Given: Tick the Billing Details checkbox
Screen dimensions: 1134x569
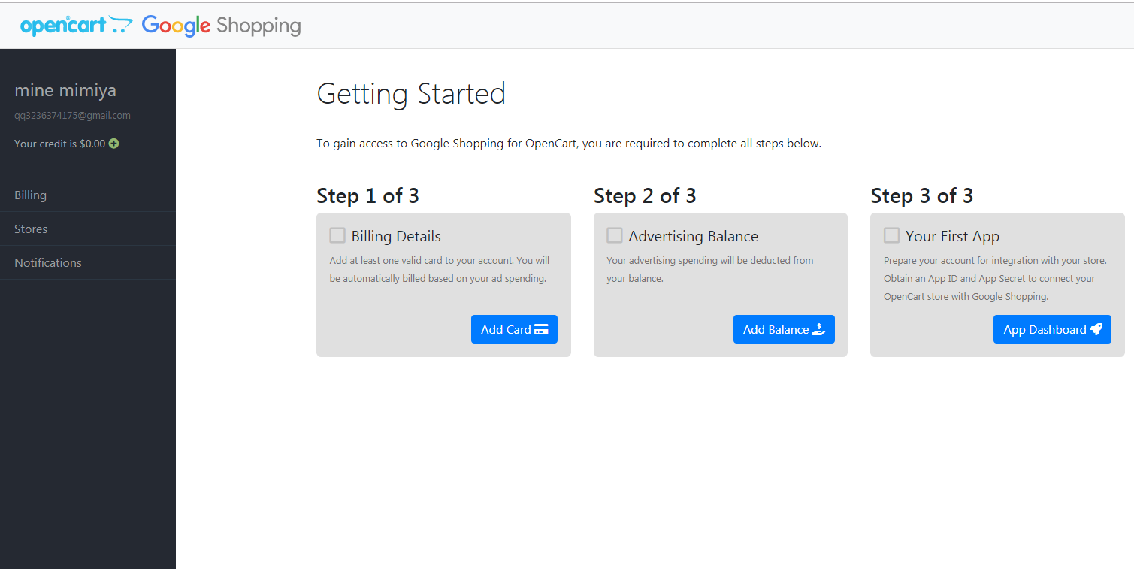Looking at the screenshot, I should (337, 235).
